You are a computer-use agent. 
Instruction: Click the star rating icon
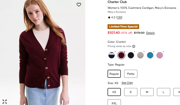click(x=109, y=17)
